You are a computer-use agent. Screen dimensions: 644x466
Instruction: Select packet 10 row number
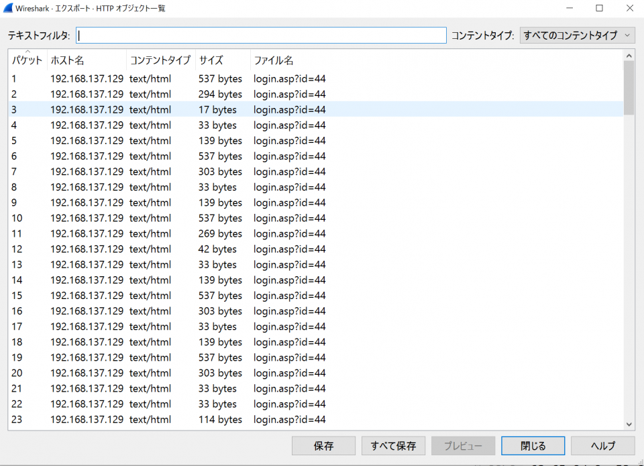click(x=17, y=219)
